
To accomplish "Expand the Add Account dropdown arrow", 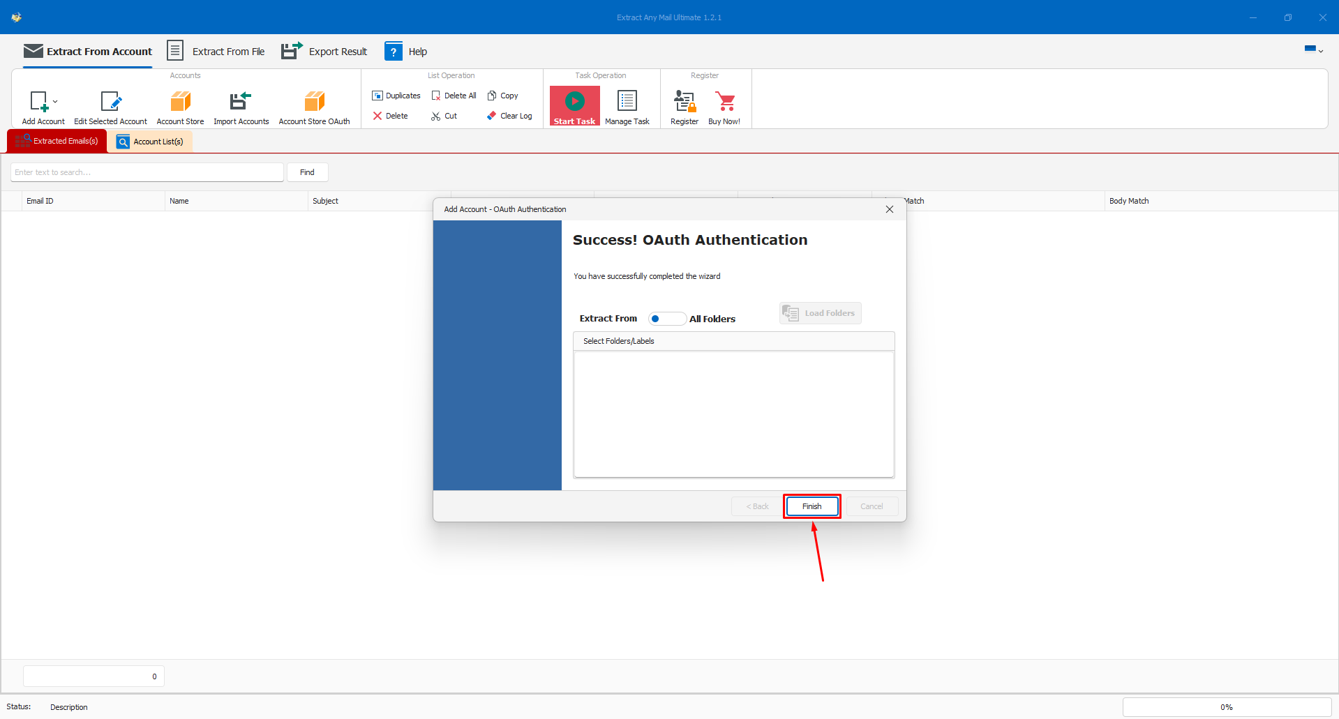I will click(55, 100).
